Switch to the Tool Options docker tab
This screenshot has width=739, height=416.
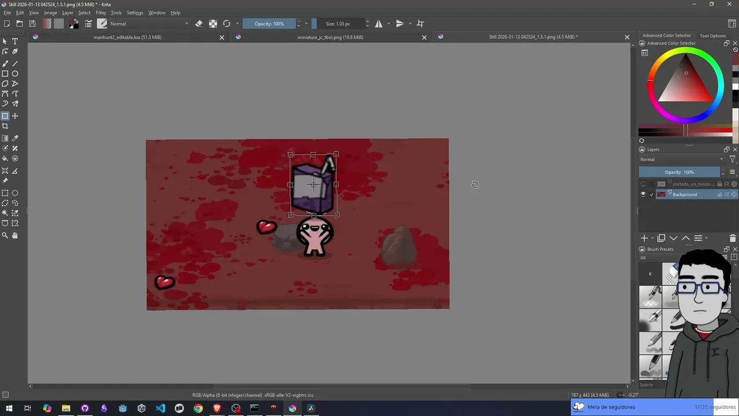[712, 36]
